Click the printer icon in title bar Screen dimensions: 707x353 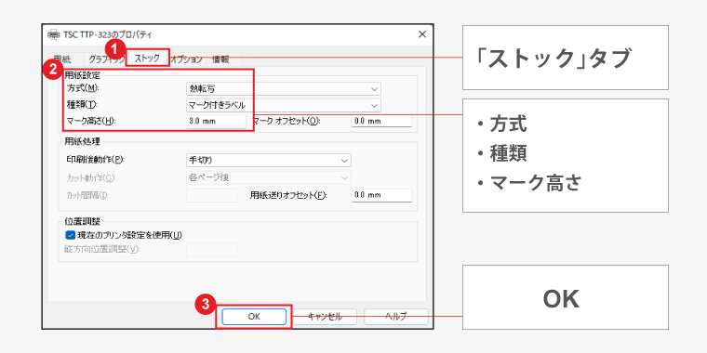53,34
